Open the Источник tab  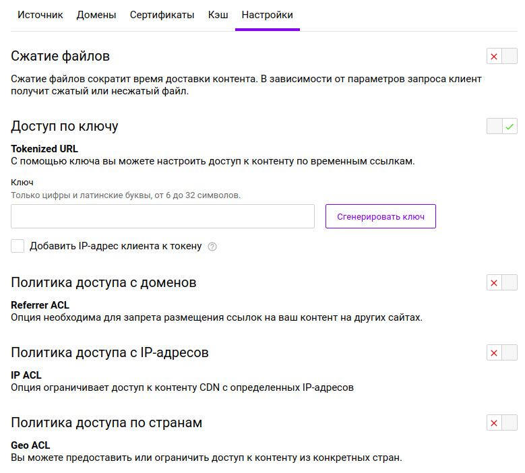pos(40,15)
